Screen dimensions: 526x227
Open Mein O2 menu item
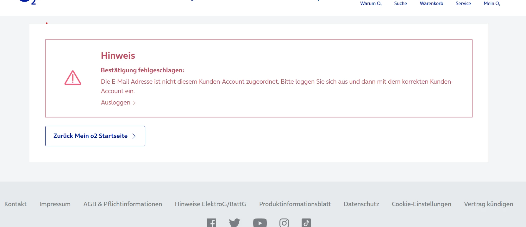click(x=492, y=3)
